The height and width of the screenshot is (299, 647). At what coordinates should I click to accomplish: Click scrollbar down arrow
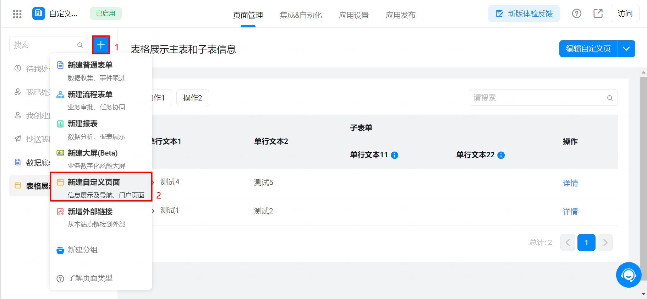point(643,294)
